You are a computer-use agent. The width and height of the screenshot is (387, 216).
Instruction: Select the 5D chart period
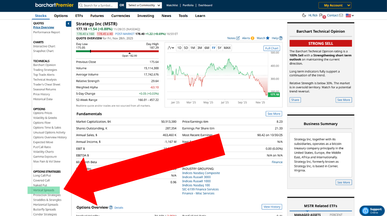[x=186, y=48]
